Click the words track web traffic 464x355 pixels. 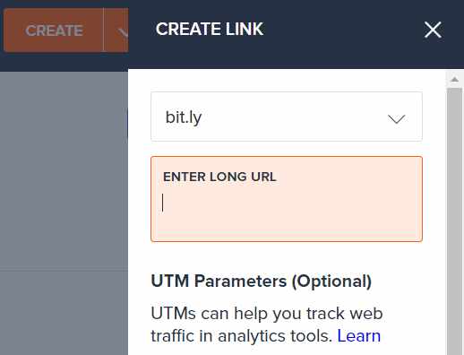(x=267, y=325)
